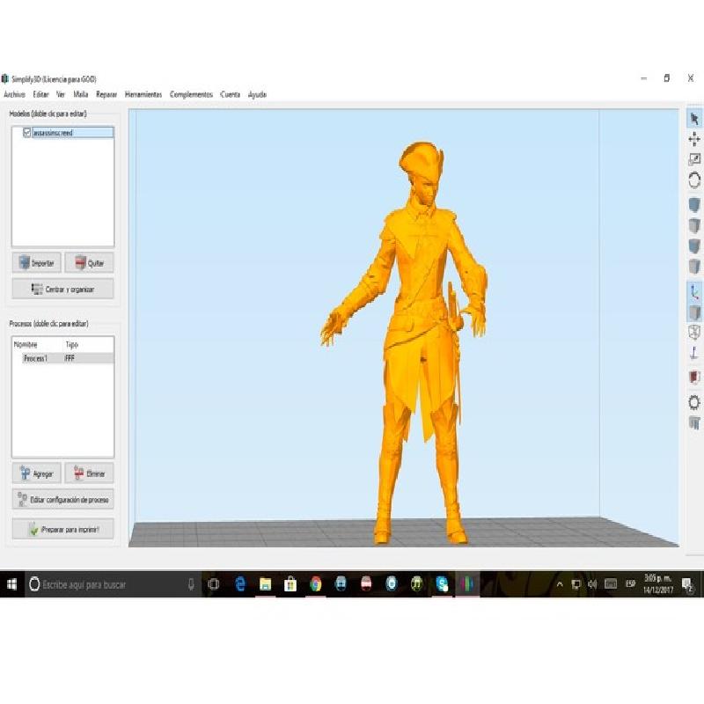Focus the taskbar search box
This screenshot has width=704, height=704.
pos(113,584)
